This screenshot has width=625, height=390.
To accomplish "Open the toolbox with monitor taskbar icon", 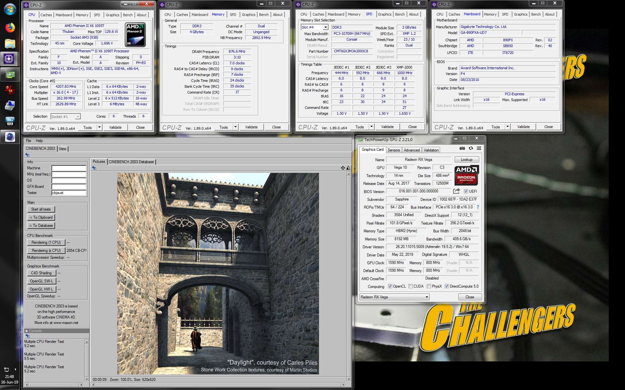I will pyautogui.click(x=10, y=105).
